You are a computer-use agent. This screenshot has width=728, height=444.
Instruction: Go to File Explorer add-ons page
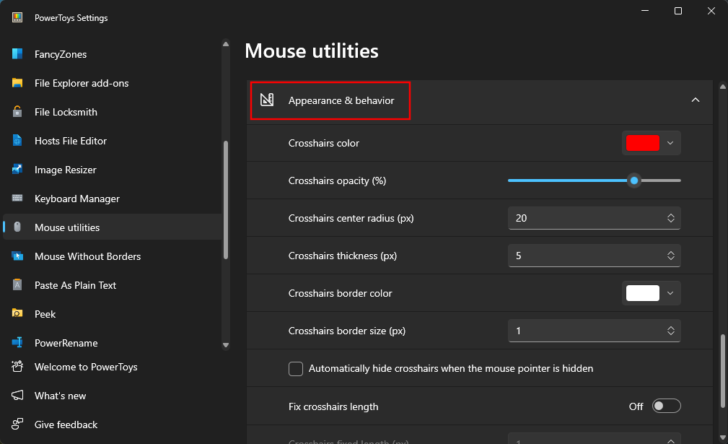click(x=113, y=83)
